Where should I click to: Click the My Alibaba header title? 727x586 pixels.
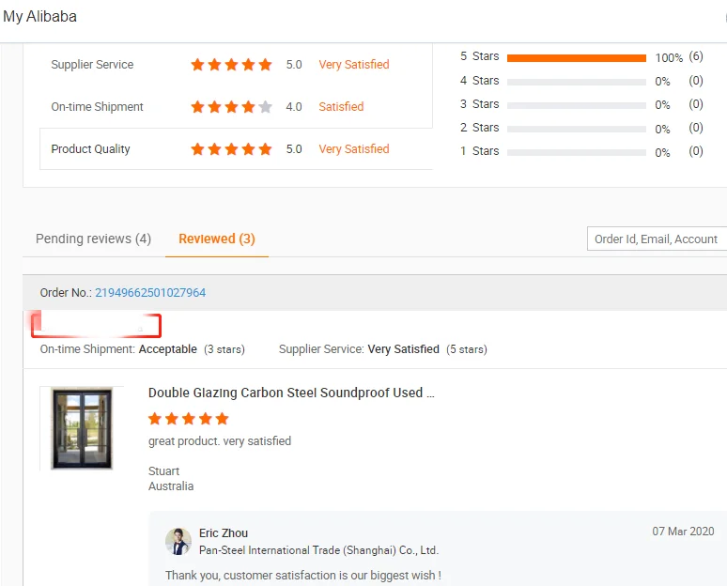[39, 17]
